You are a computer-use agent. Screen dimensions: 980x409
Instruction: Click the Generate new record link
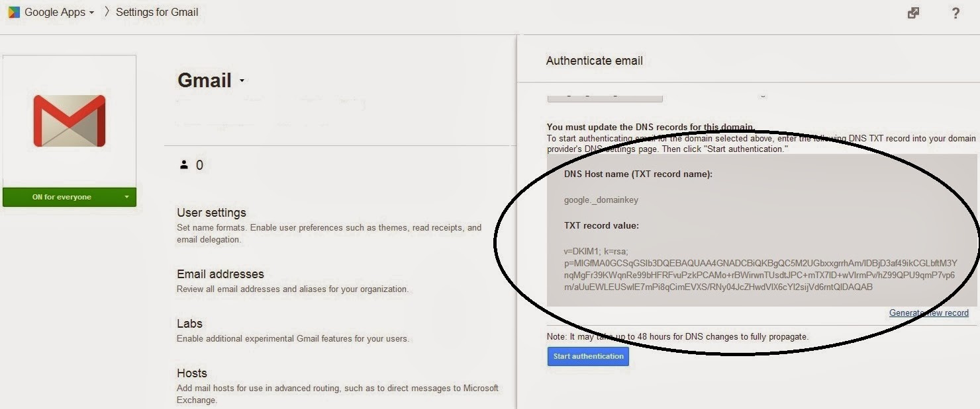pyautogui.click(x=929, y=313)
